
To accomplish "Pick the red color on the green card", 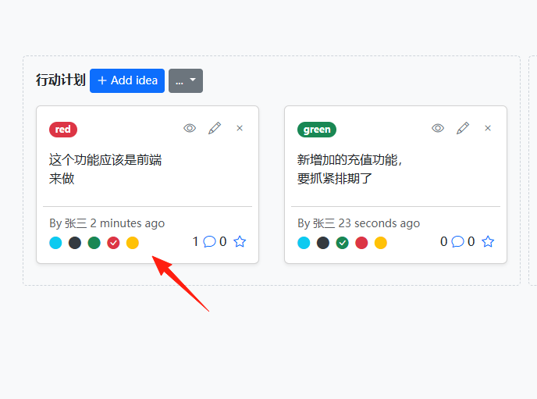I will tap(361, 243).
